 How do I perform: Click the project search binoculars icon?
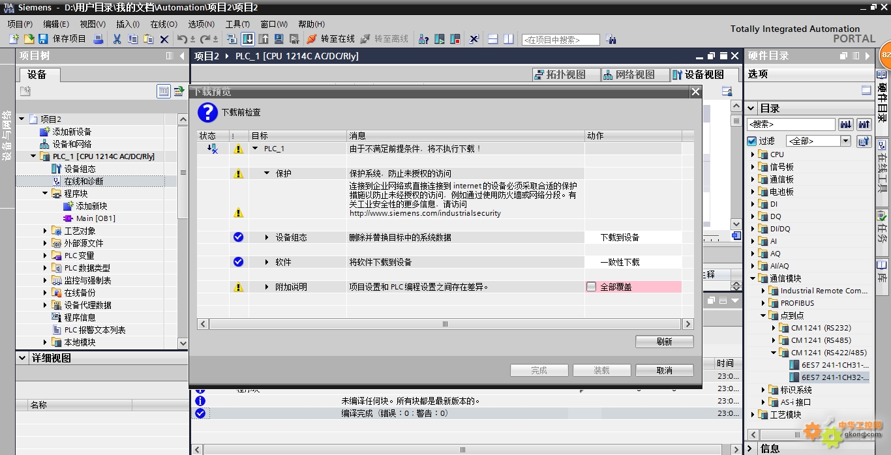[611, 39]
